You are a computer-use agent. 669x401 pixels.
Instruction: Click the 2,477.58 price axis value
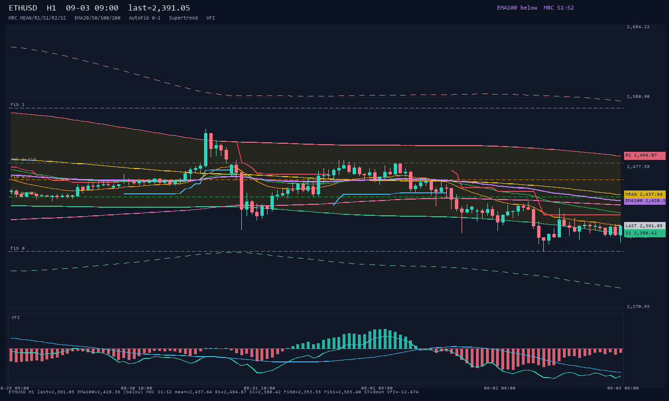[638, 167]
